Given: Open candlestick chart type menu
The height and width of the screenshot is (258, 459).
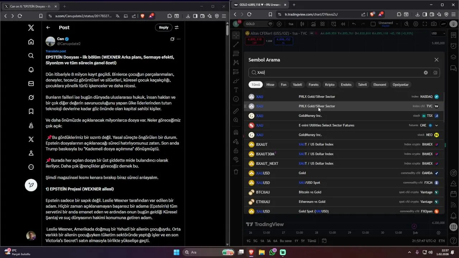Looking at the screenshot, I should coord(302,24).
